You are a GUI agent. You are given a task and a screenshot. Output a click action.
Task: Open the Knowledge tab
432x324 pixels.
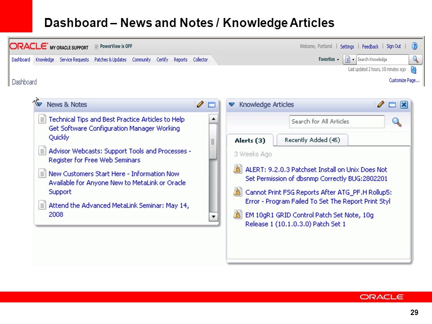coord(45,59)
